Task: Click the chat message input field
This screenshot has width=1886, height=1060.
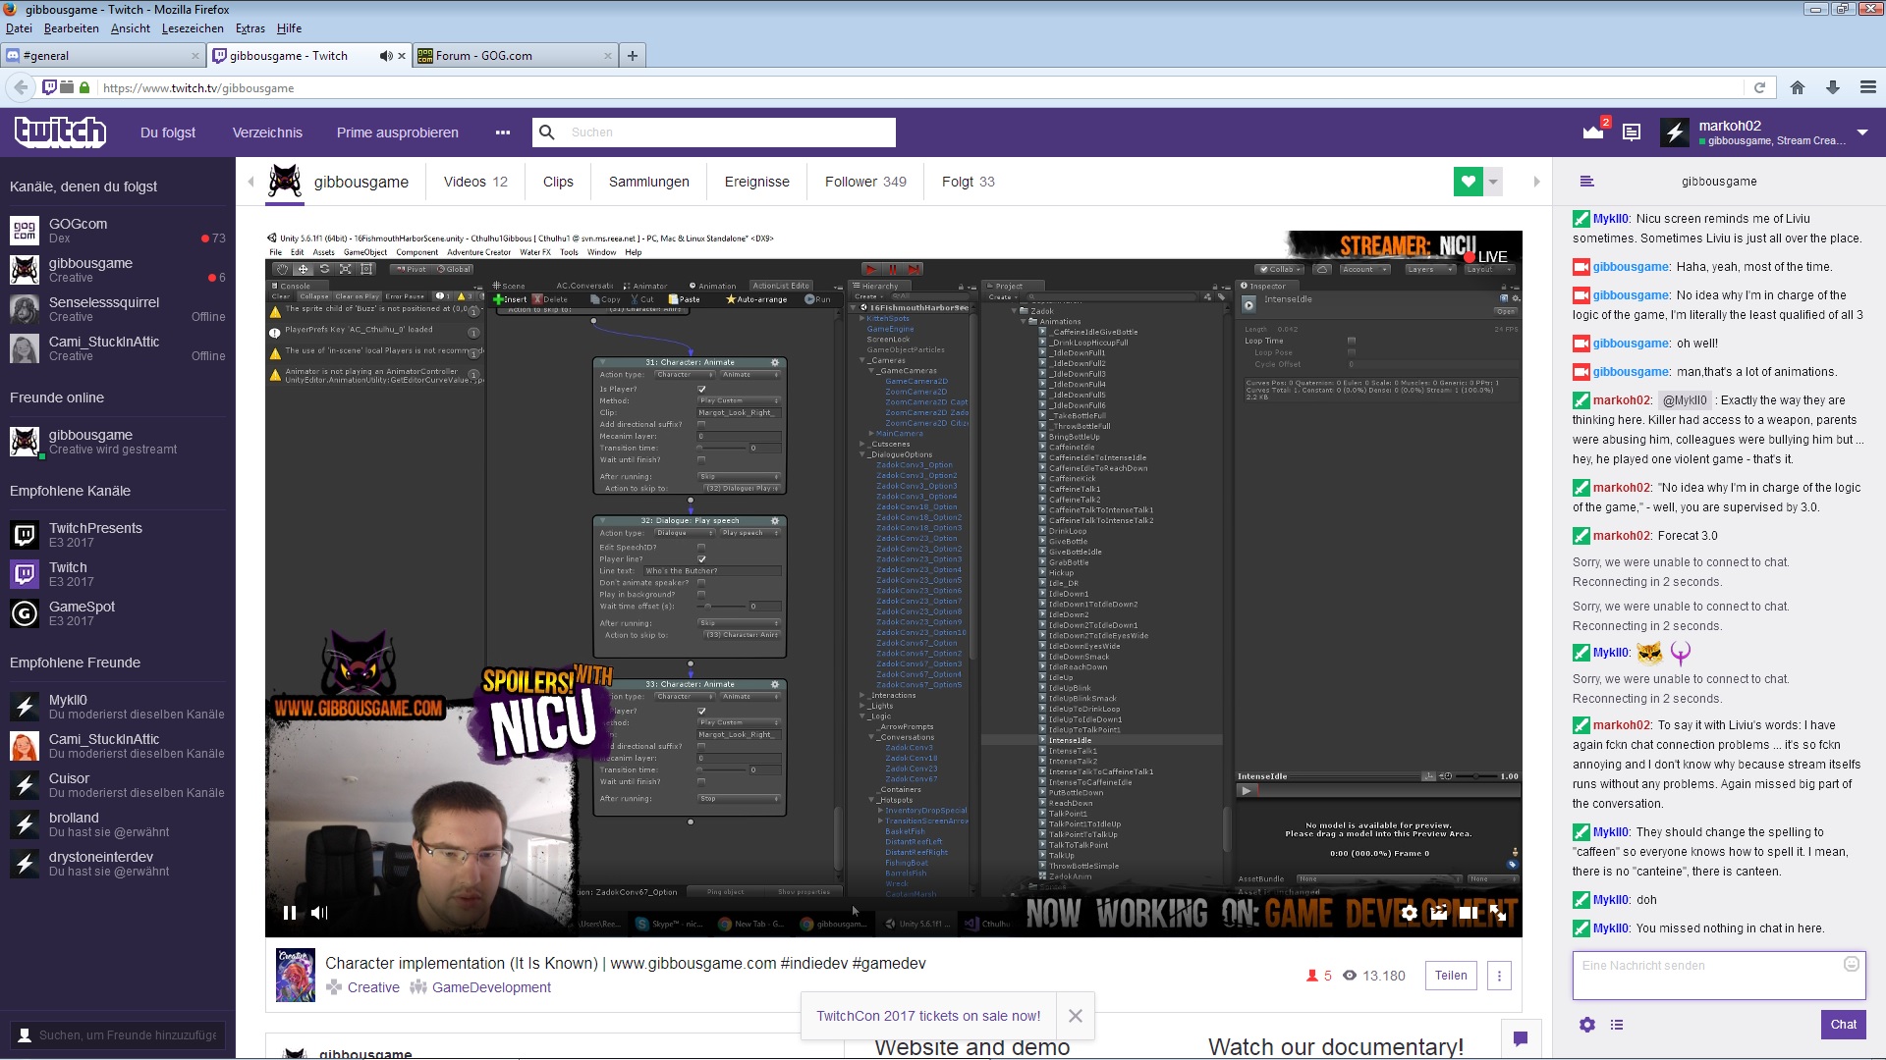Action: (x=1709, y=975)
